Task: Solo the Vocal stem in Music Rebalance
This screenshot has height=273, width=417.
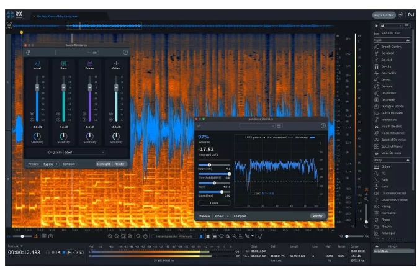Action: pyautogui.click(x=32, y=120)
